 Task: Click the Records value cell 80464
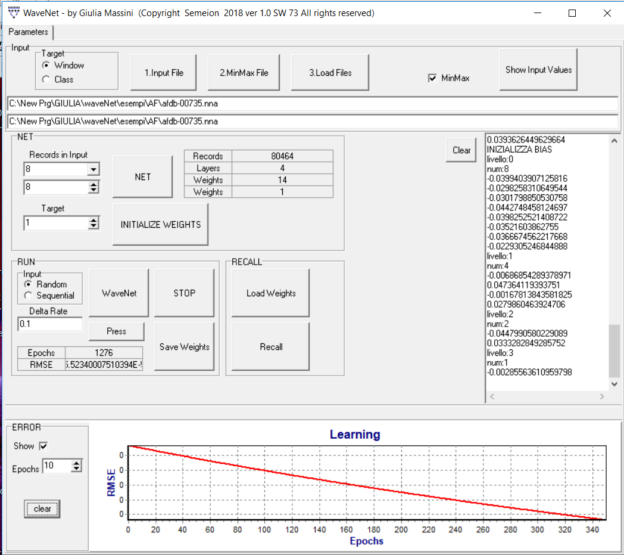pyautogui.click(x=283, y=156)
